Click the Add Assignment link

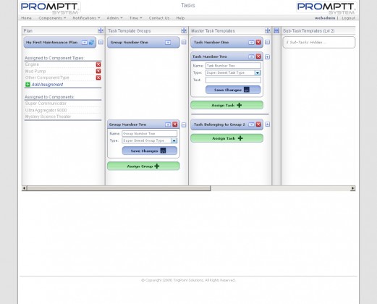point(47,85)
